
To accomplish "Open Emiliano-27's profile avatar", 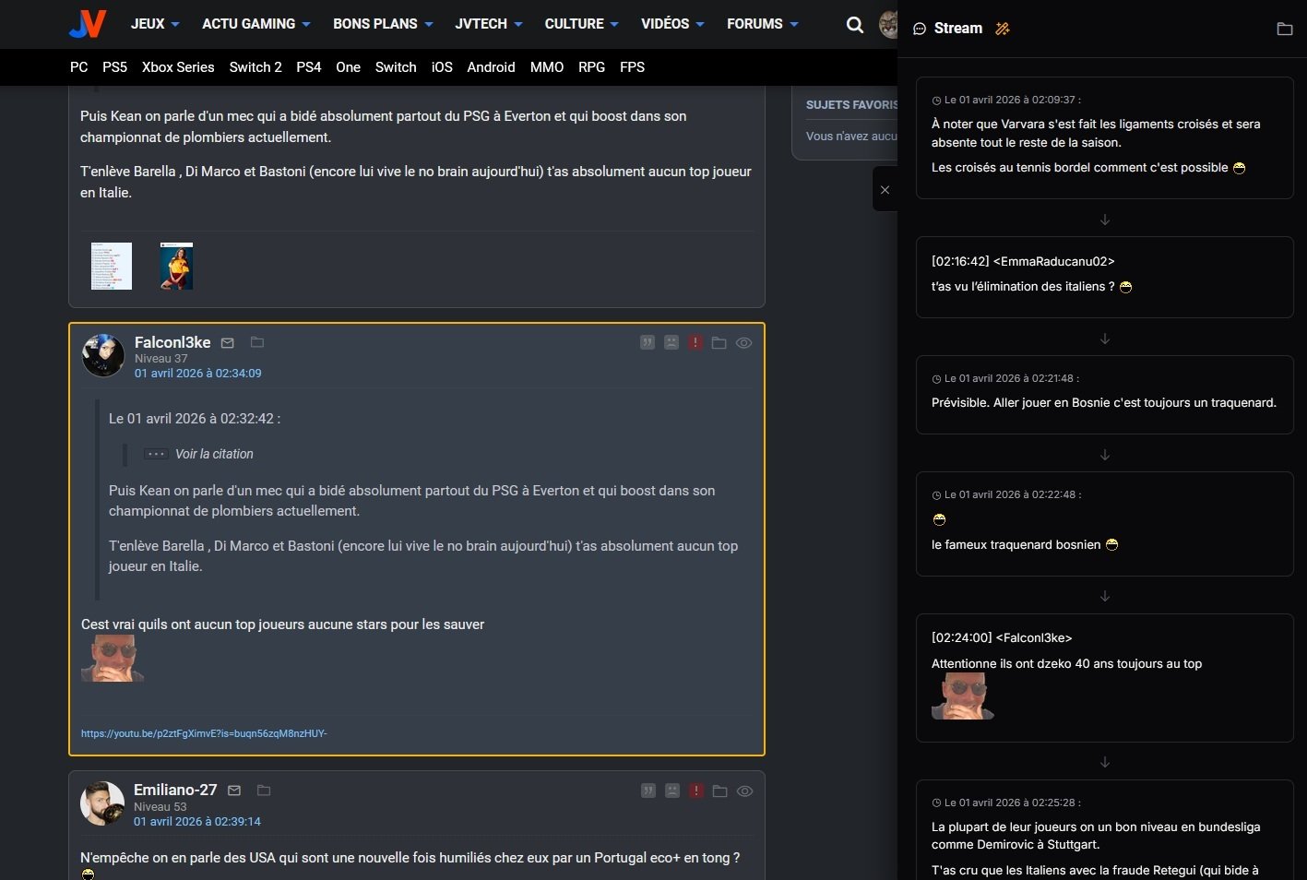I will 102,803.
